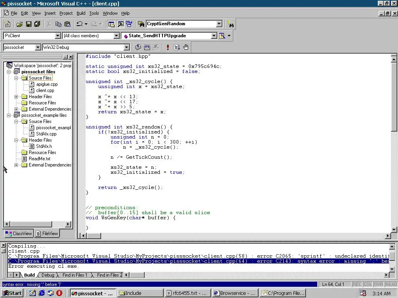Open the Edit menu

point(24,13)
